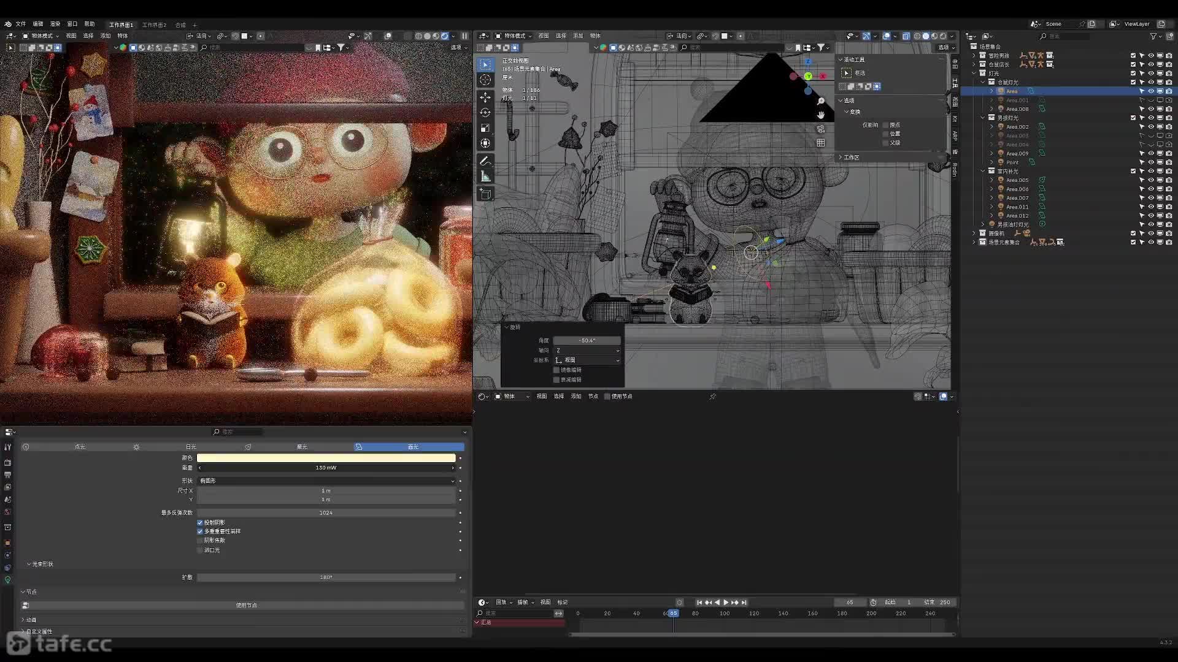Click the 使用节点 use nodes button
1178x662 pixels.
(246, 605)
